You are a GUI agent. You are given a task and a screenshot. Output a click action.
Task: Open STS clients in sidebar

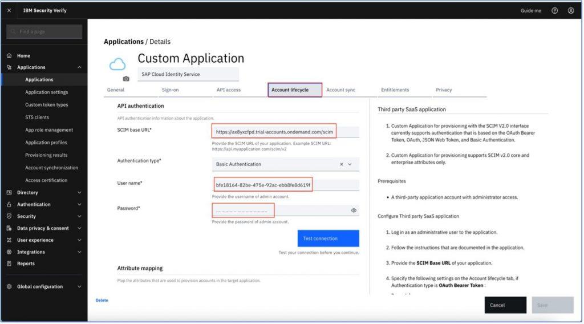pos(37,118)
